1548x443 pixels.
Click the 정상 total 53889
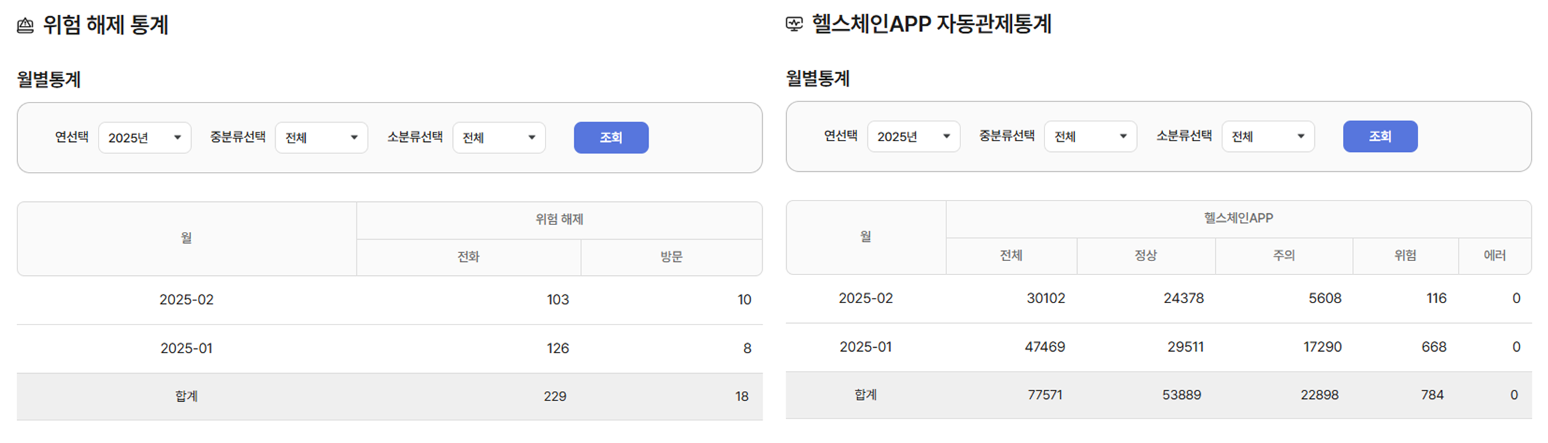click(1182, 395)
